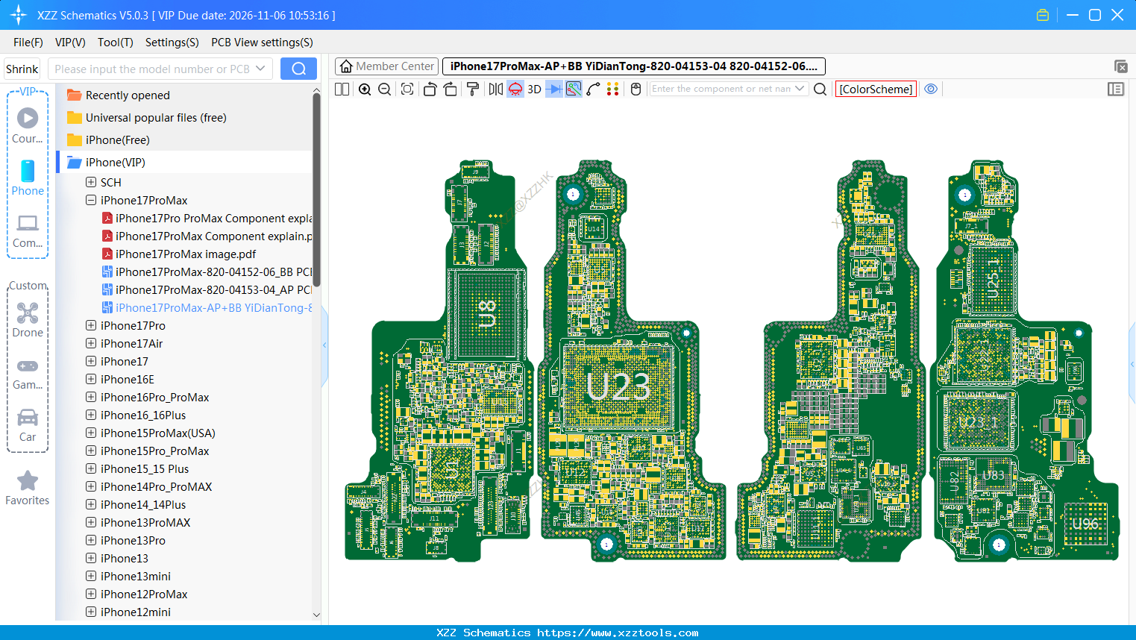Open the Phone category in sidebar

click(28, 178)
